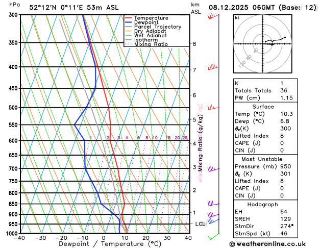The height and width of the screenshot is (248, 321).
Task: Click the date header '08.12.2025 06GMT (Base: 12)'
Action: coord(262,8)
